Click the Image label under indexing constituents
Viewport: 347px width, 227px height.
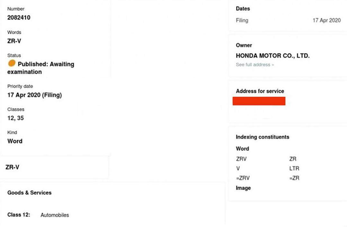243,188
